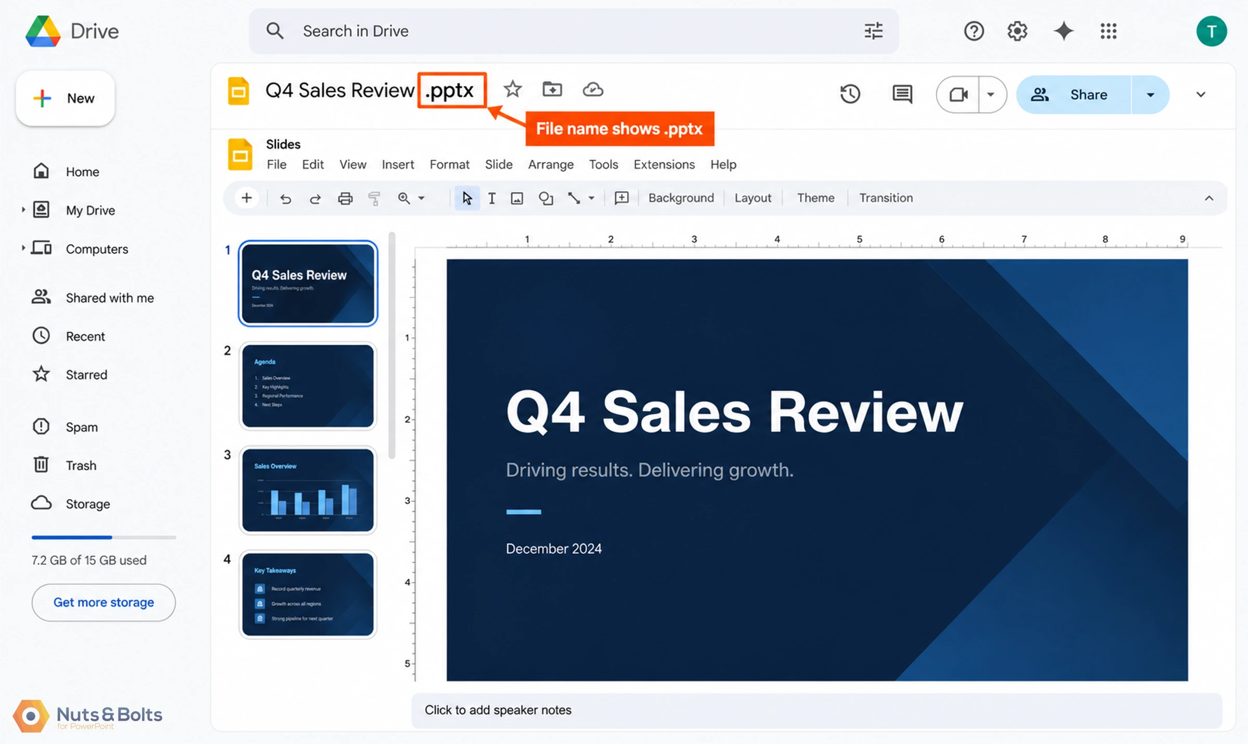Open the Arrange menu

click(x=551, y=165)
